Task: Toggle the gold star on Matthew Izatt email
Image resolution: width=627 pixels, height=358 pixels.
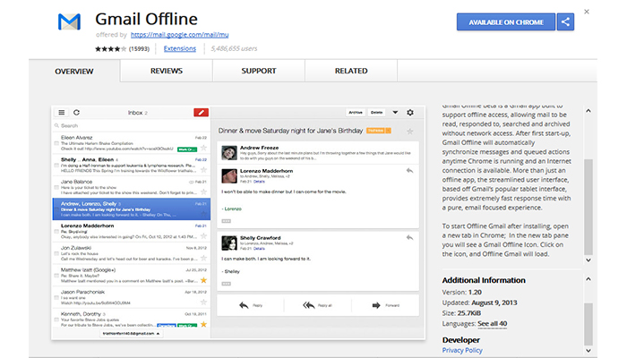Action: [203, 280]
